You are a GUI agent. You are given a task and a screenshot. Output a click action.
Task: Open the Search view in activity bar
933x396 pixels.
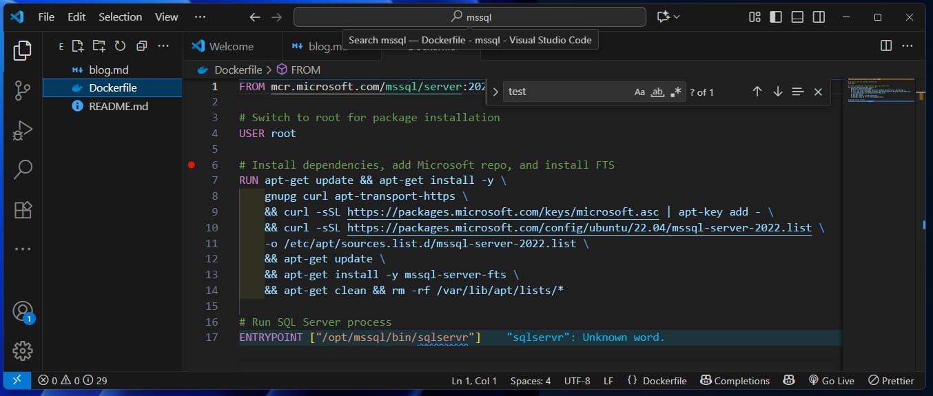[x=23, y=169]
